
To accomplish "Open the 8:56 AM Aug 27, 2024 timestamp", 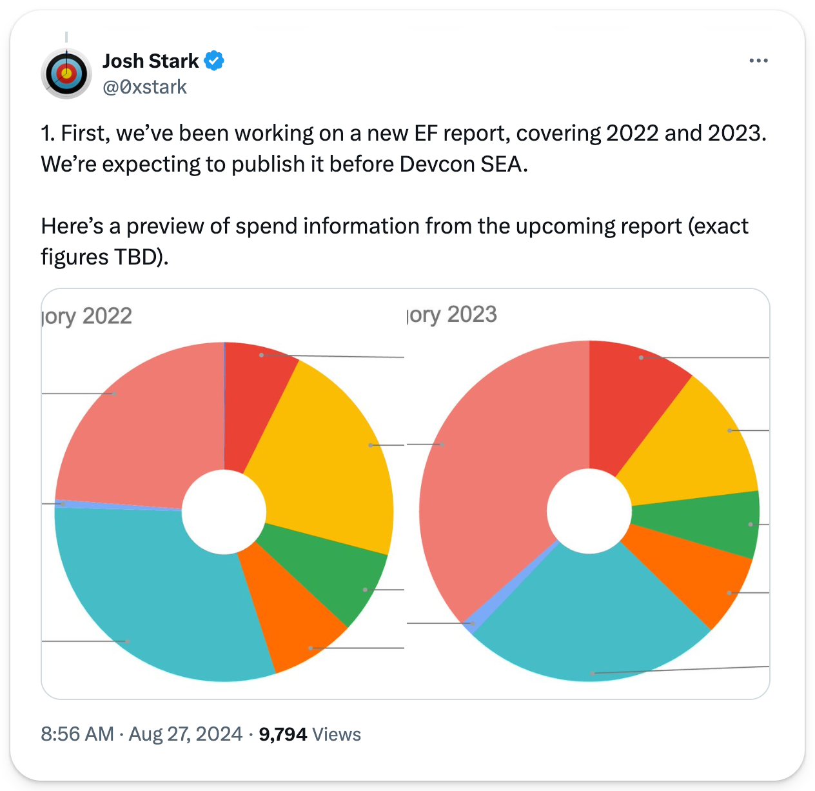I will (x=141, y=734).
